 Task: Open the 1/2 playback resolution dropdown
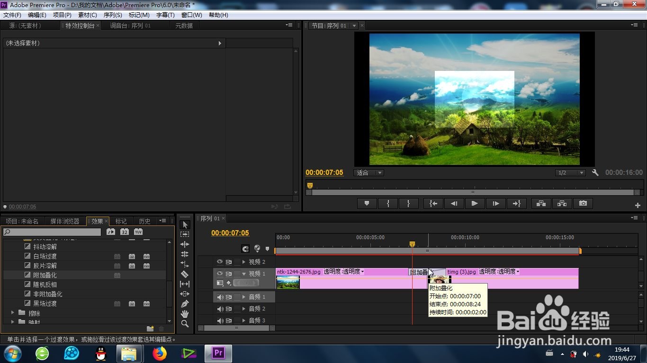(x=571, y=173)
